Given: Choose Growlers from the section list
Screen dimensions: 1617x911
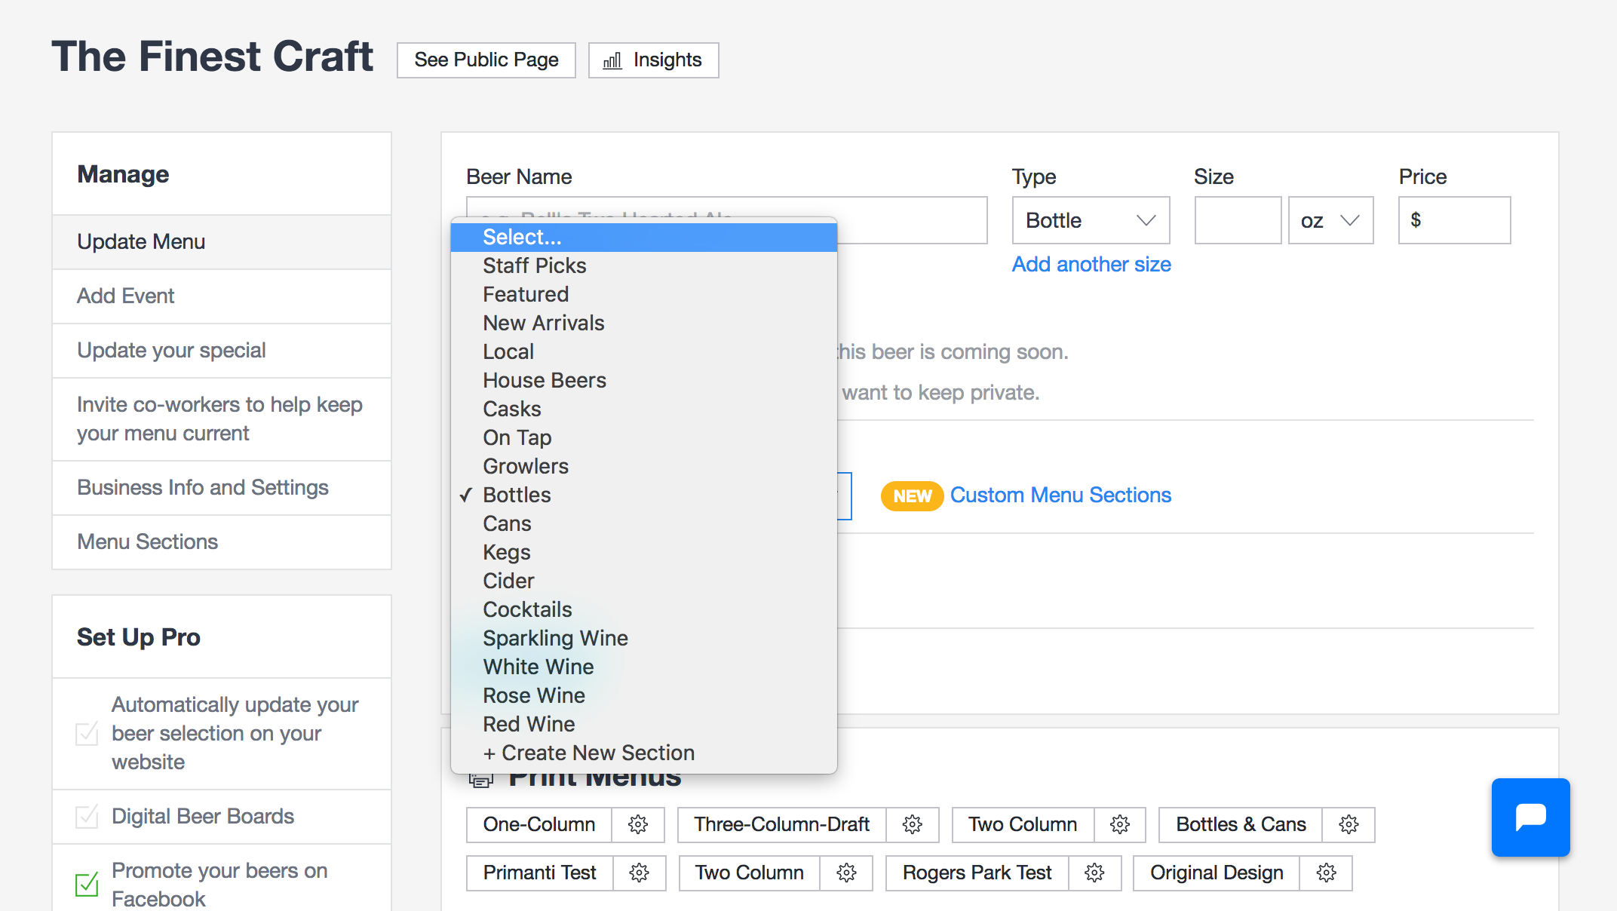Looking at the screenshot, I should [526, 466].
